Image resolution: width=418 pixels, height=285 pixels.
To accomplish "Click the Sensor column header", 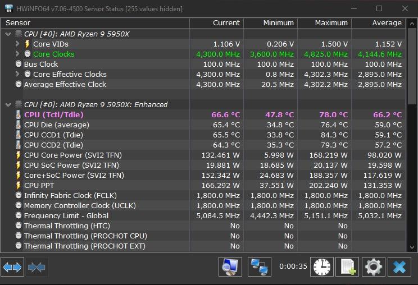I will coord(95,23).
